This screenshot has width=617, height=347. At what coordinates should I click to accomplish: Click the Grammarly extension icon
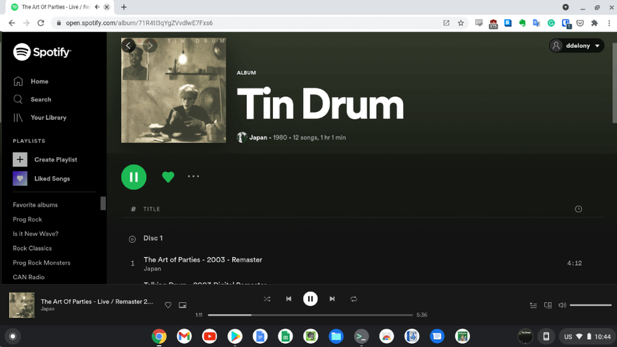(x=552, y=23)
